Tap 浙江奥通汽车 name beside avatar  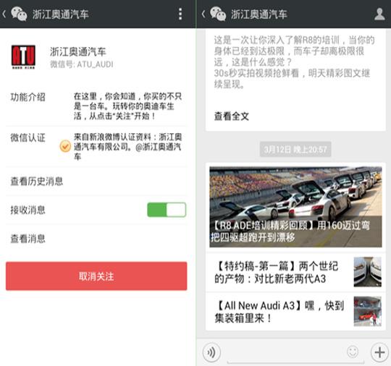tap(77, 51)
